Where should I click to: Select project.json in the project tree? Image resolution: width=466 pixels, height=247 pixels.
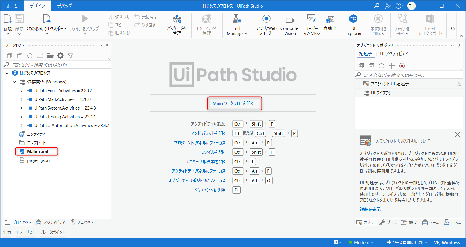click(38, 160)
